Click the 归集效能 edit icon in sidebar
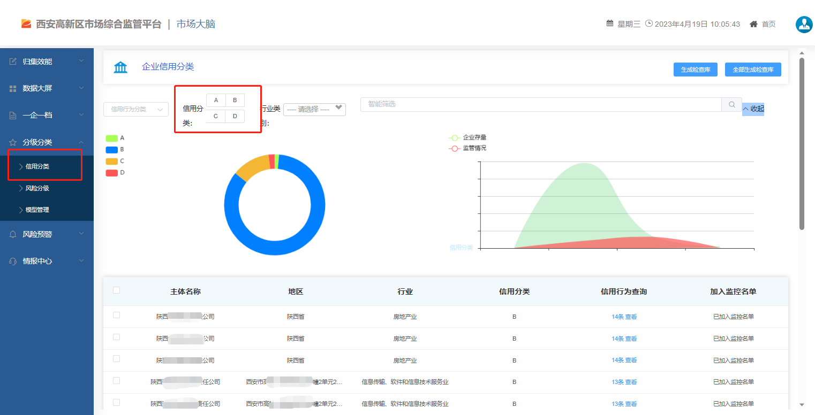 point(13,62)
